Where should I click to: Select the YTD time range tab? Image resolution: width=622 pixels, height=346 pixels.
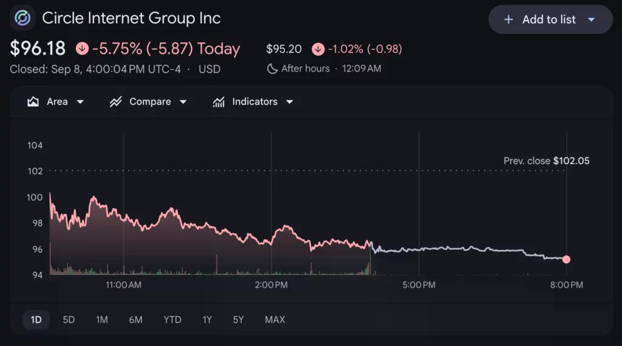click(173, 320)
